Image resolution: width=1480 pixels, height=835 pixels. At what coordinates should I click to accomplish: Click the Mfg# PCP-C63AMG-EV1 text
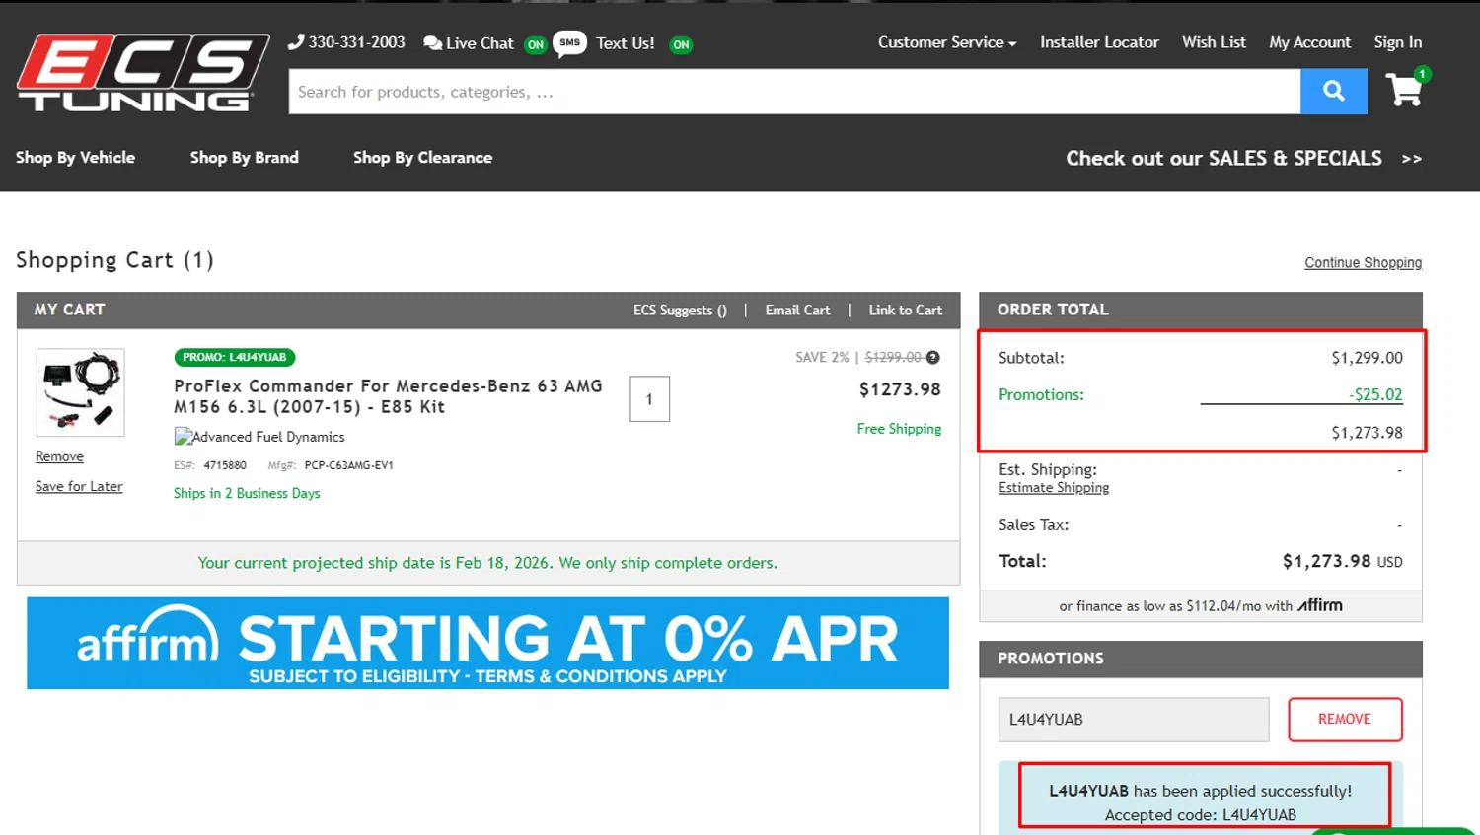point(331,465)
